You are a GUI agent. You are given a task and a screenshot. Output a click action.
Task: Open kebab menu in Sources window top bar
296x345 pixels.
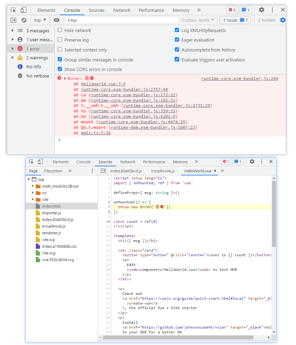262,161
